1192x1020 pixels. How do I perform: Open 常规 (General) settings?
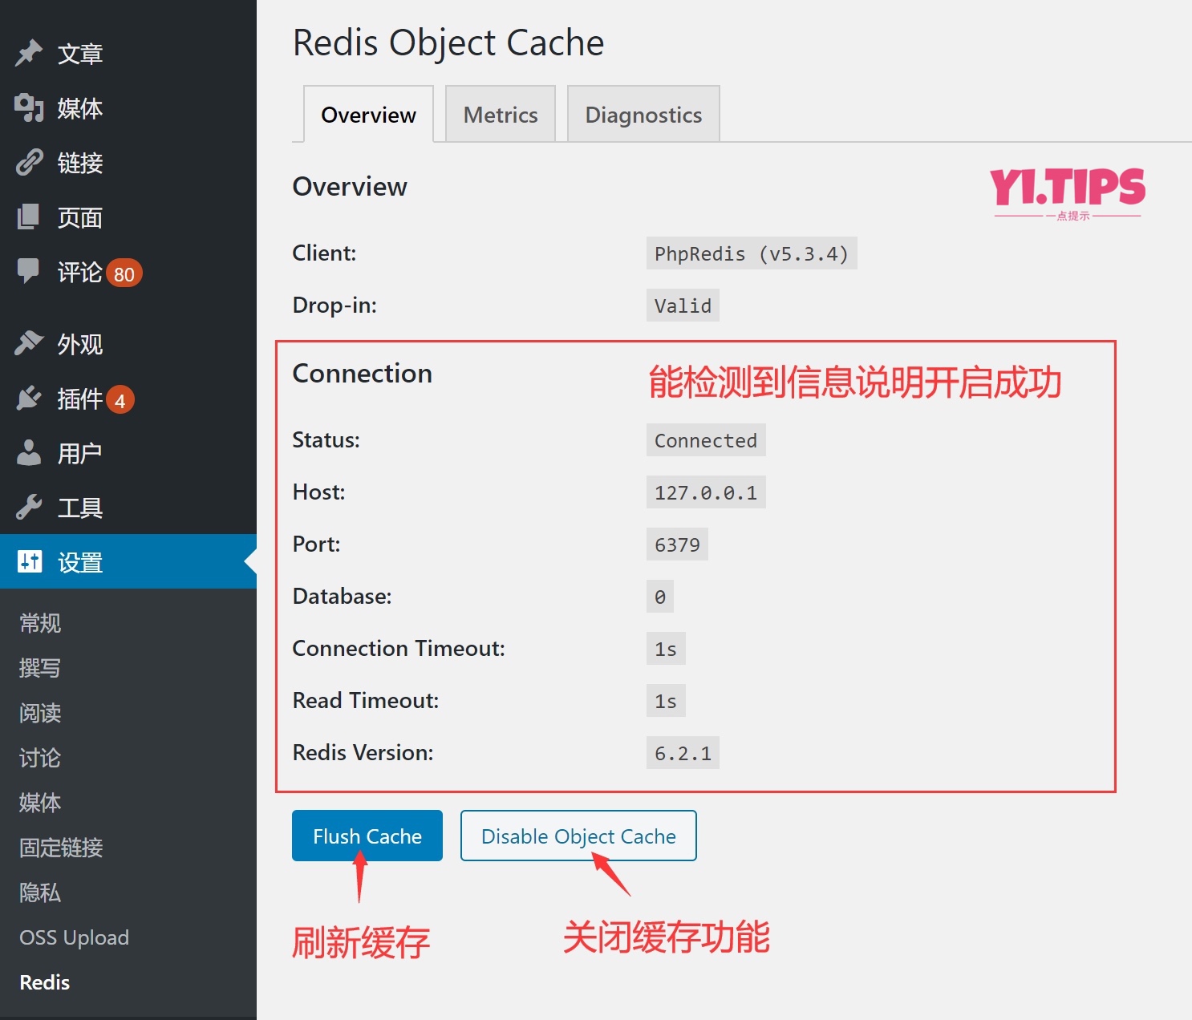(x=39, y=622)
